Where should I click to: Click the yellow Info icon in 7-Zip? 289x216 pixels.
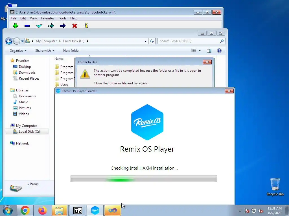86,26
